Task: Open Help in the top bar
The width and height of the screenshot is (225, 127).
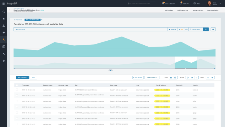Action: [197, 3]
